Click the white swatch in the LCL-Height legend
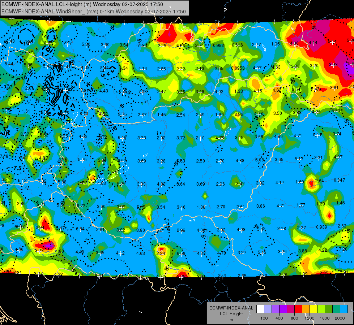 (260, 309)
